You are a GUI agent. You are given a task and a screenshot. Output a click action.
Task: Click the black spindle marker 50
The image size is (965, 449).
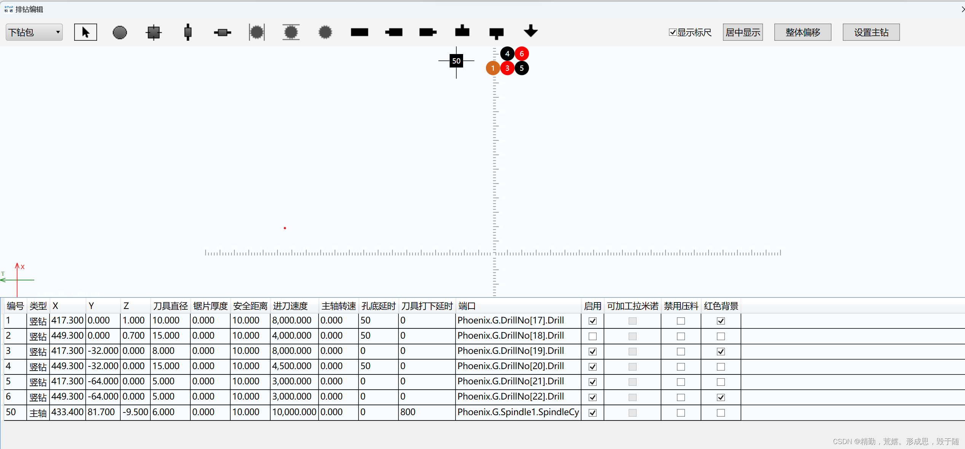pyautogui.click(x=456, y=61)
